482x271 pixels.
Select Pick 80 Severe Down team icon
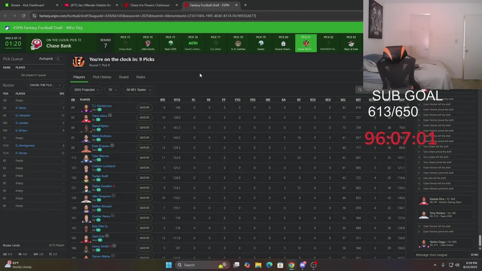tap(283, 43)
